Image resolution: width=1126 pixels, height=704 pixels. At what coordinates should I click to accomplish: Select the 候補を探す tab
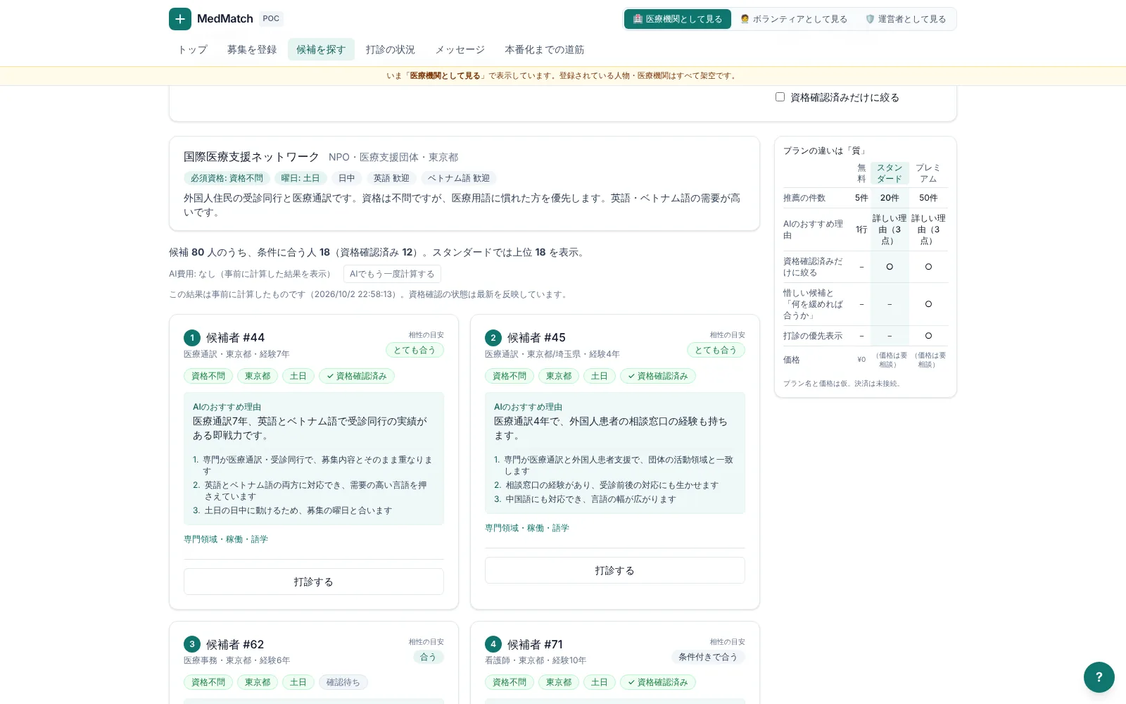coord(321,49)
